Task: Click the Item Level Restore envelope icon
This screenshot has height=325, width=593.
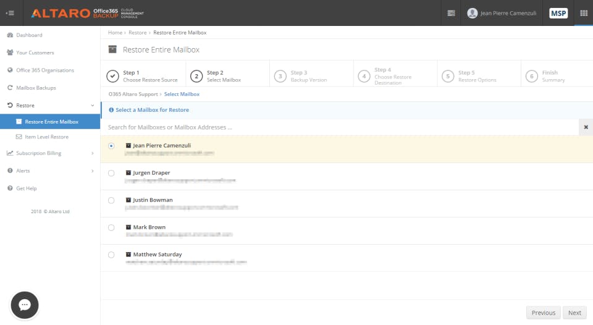Action: tap(19, 137)
